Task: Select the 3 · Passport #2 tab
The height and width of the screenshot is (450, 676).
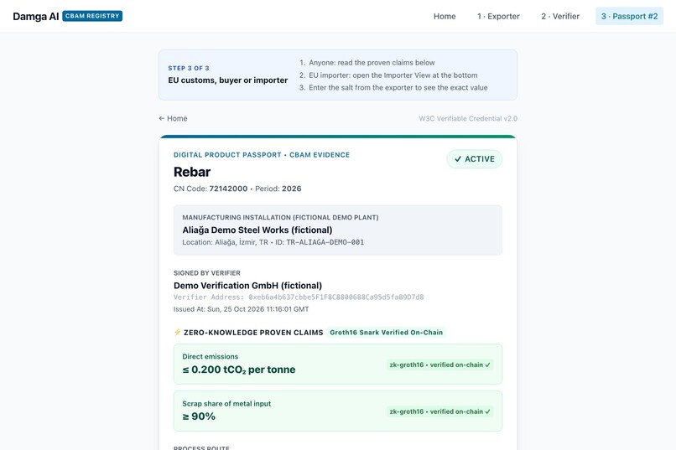Action: pos(629,17)
